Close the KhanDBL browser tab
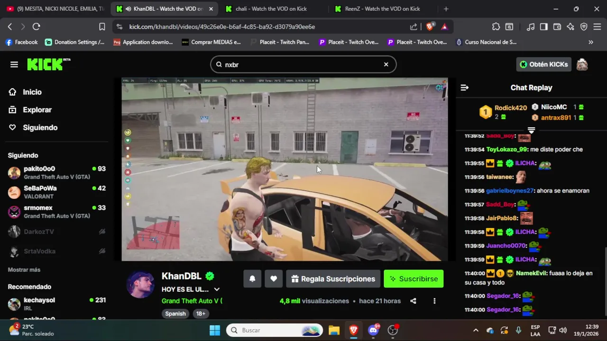This screenshot has width=607, height=341. 211,9
